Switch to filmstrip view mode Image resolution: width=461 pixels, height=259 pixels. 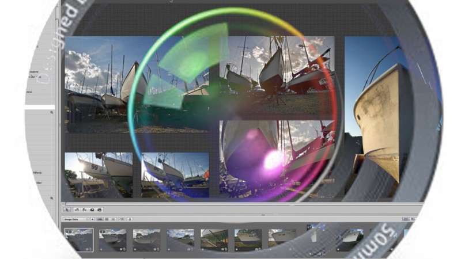[100, 219]
